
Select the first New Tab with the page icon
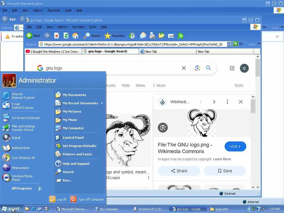point(167,51)
